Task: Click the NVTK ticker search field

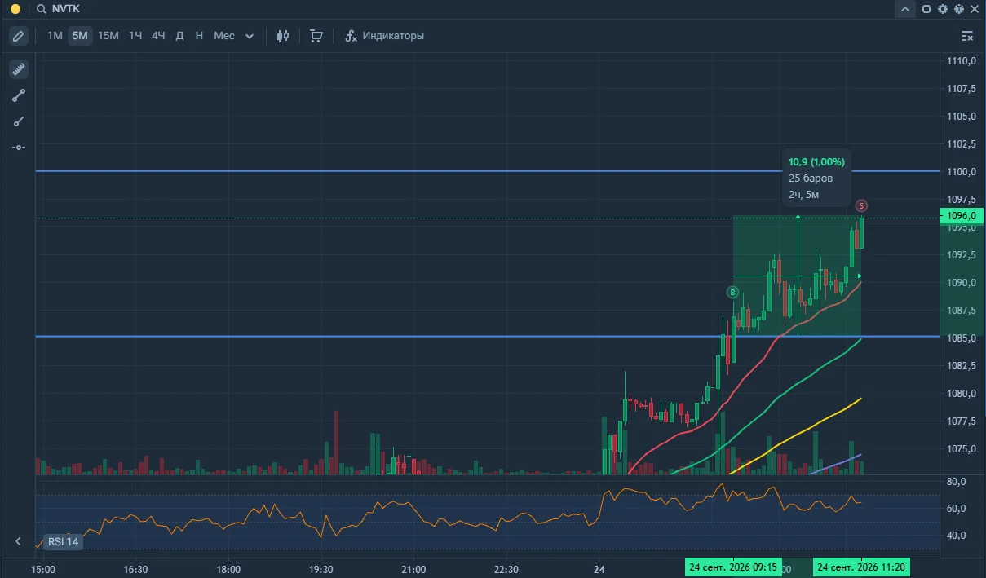Action: click(66, 9)
